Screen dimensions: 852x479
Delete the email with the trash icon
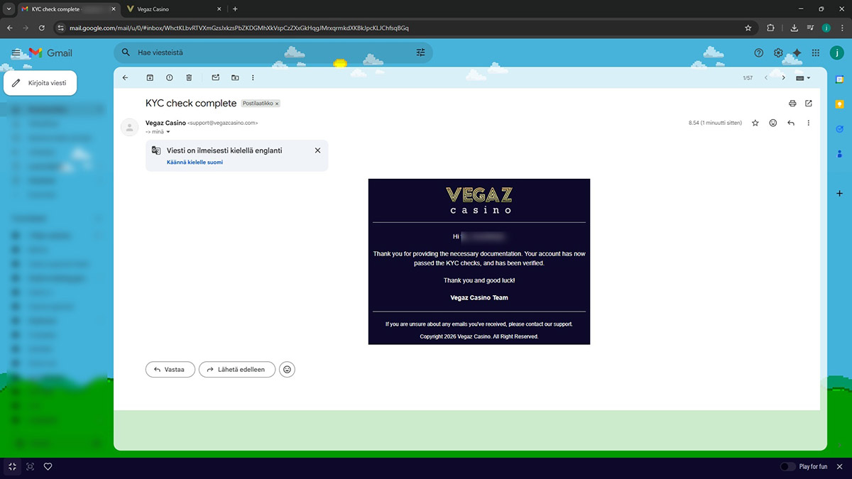[189, 77]
